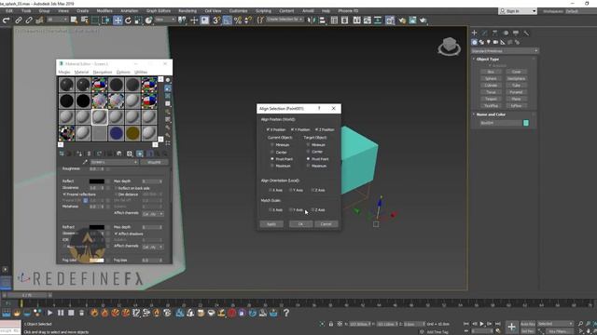Click the Align dialog help question mark
Image resolution: width=597 pixels, height=335 pixels.
click(x=319, y=108)
